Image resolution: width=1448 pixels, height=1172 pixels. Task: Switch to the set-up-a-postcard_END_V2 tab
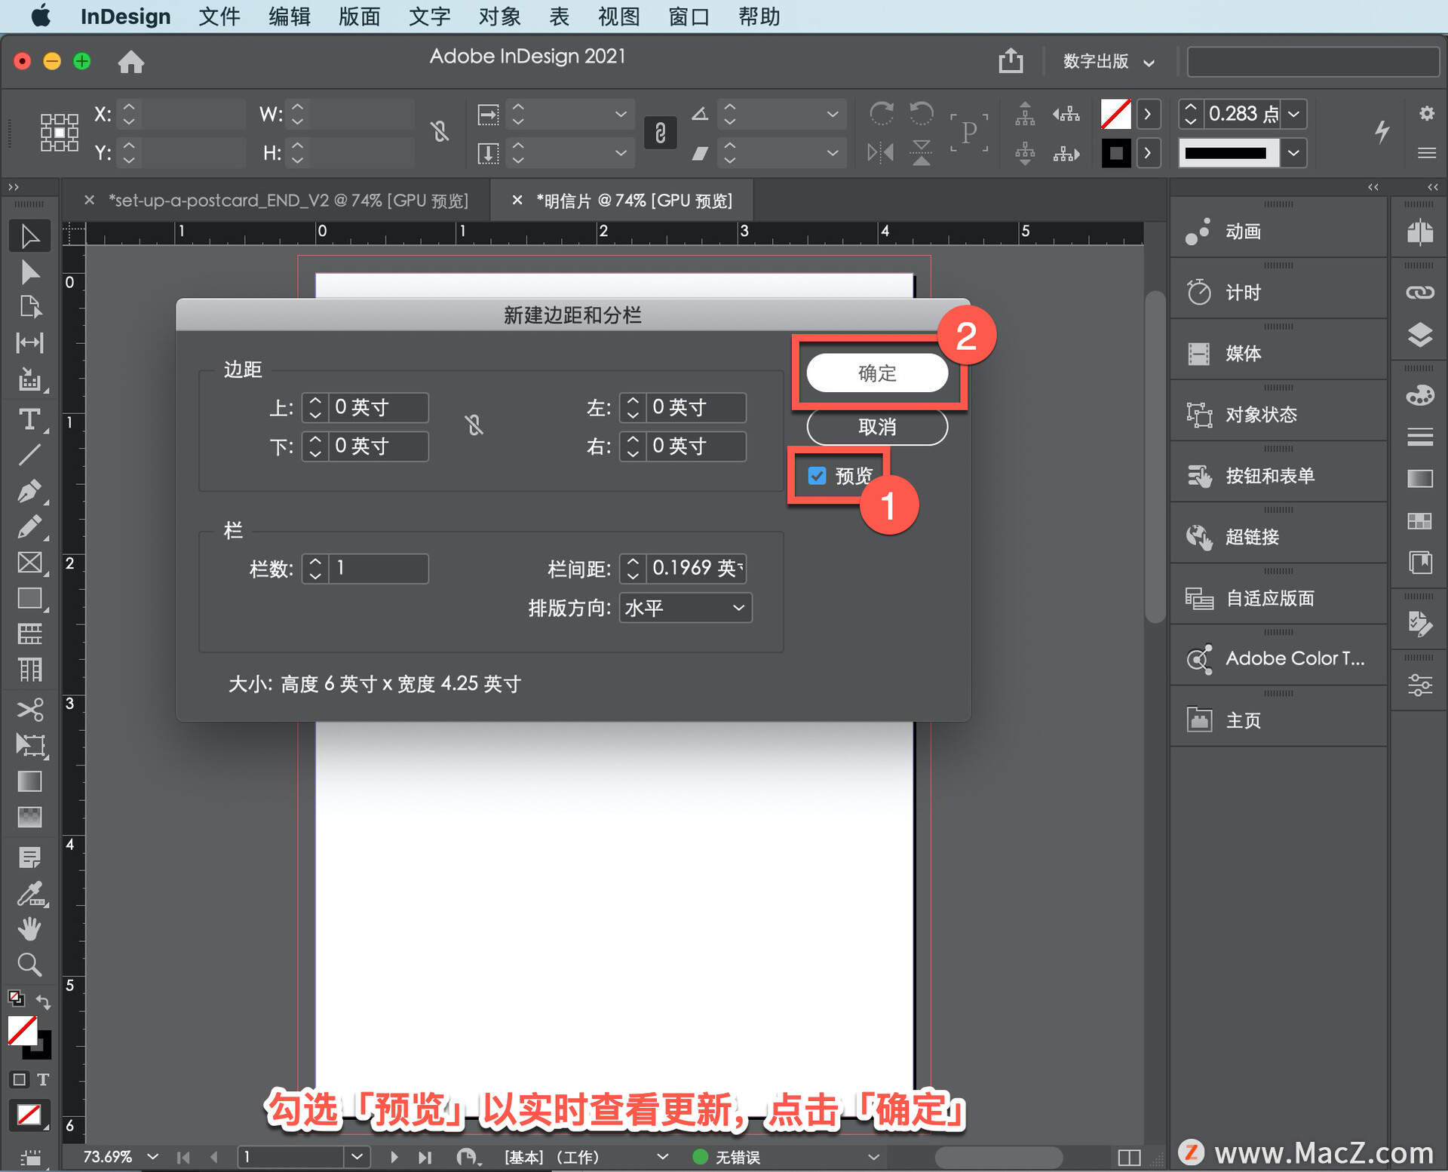(x=288, y=201)
